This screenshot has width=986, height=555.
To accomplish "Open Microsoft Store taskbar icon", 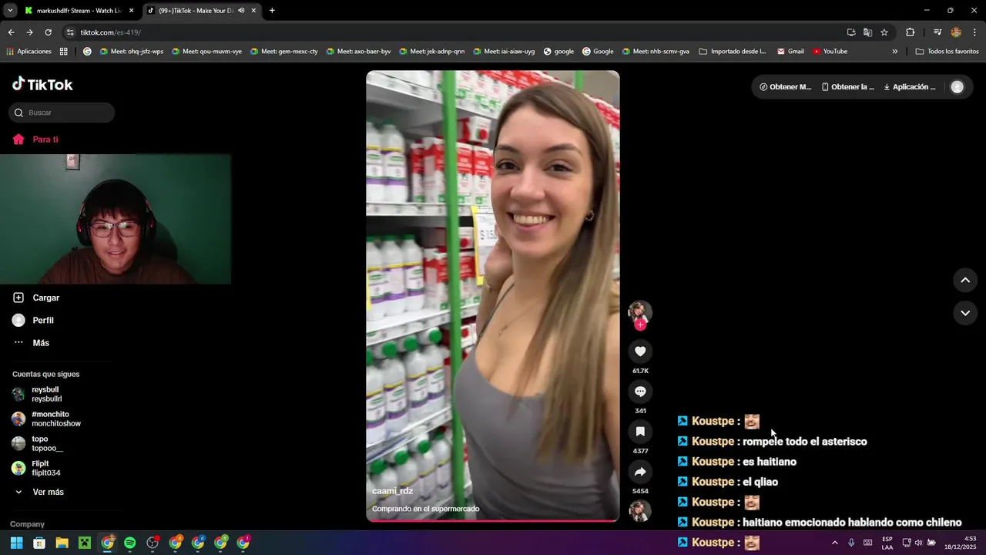I will 39,543.
